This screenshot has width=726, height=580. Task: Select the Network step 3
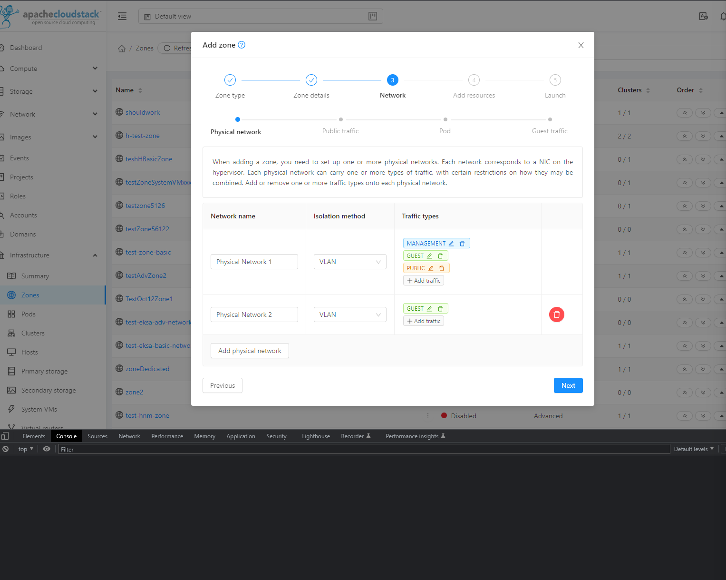coord(393,80)
